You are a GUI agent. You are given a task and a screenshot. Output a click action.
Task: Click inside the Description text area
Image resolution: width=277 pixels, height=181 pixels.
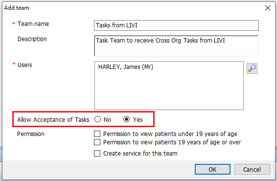click(176, 46)
